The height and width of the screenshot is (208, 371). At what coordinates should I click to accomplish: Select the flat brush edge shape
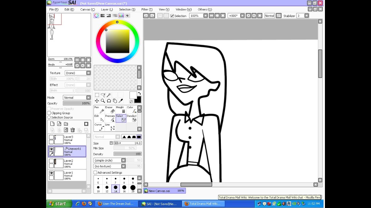139,137
